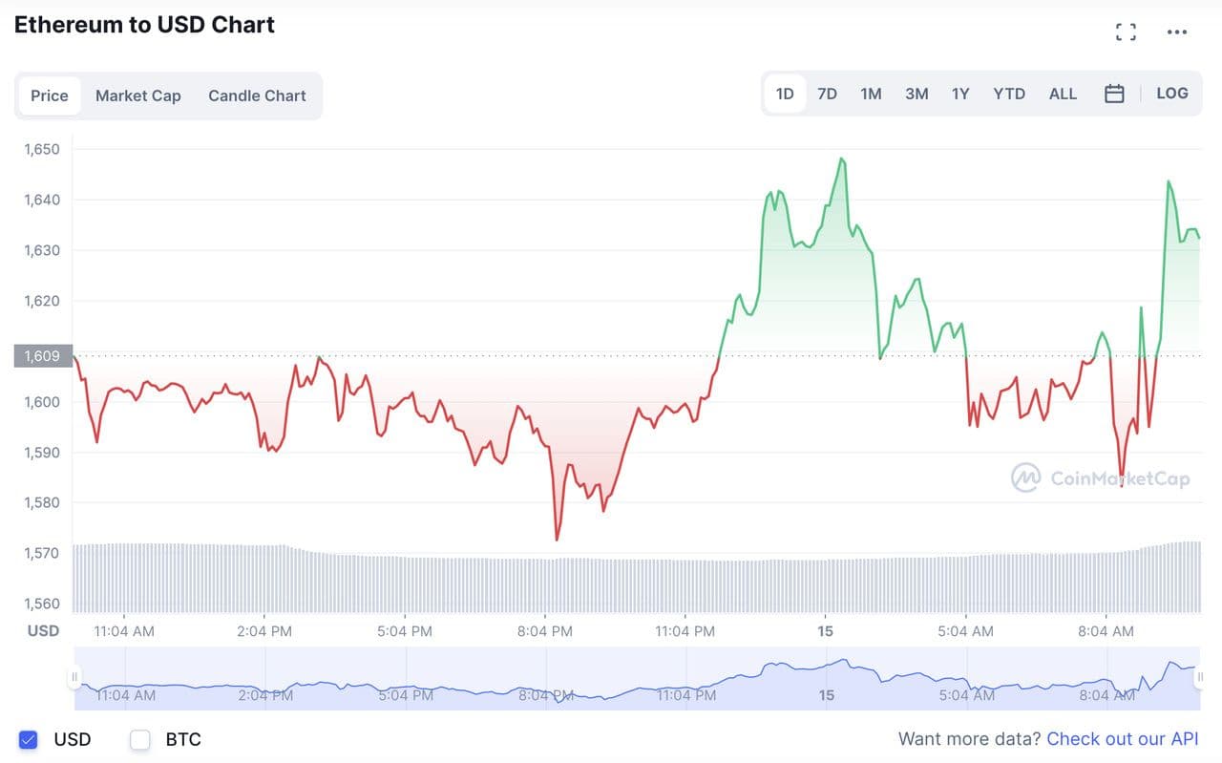Open the Candle Chart tab
Image resolution: width=1222 pixels, height=763 pixels.
click(257, 95)
